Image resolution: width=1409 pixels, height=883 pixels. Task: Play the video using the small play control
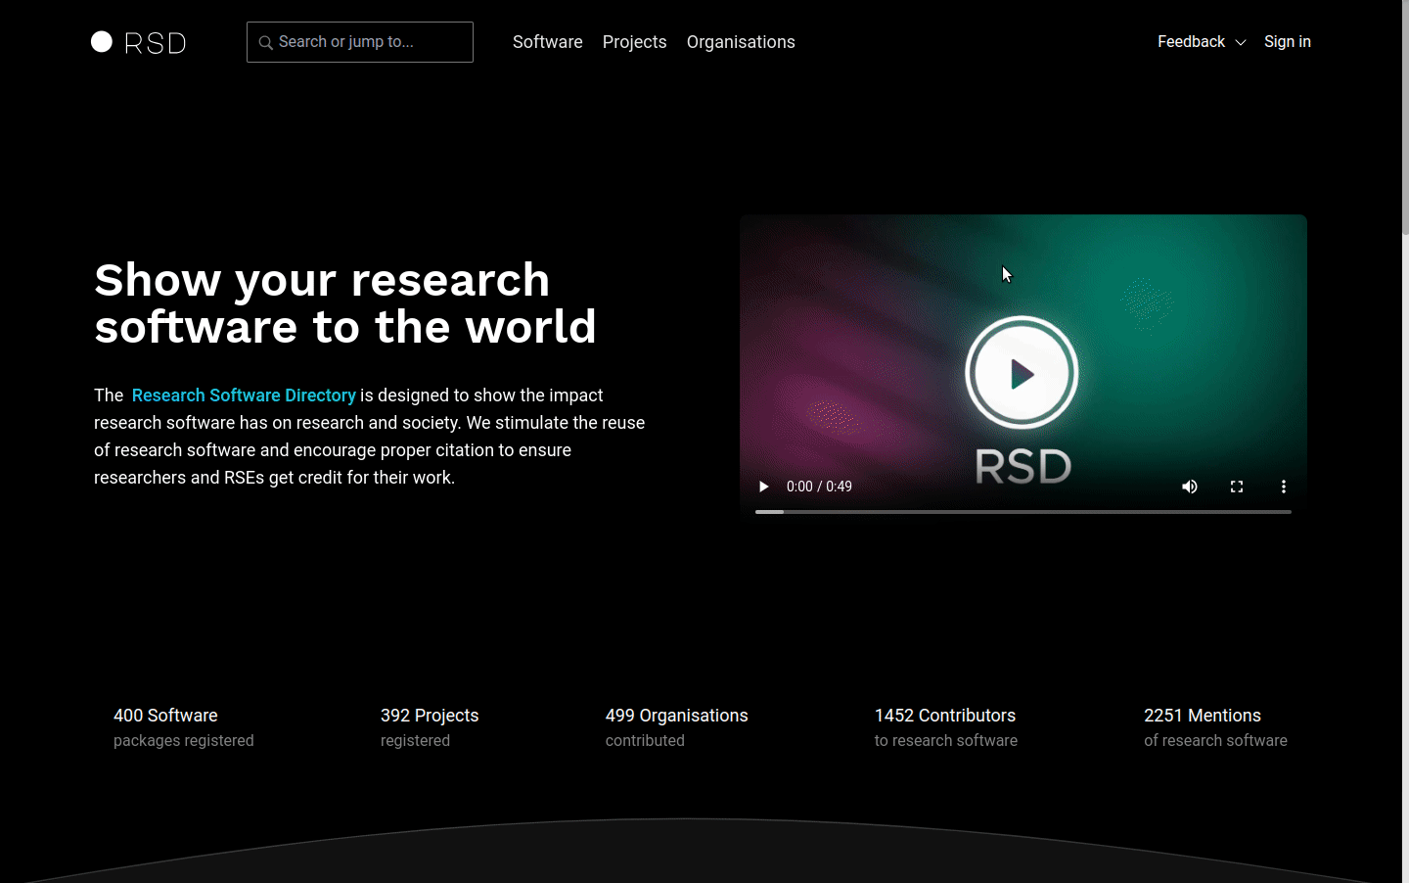tap(764, 487)
